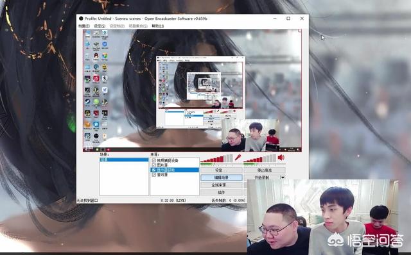Open the 全域来源 button

221,185
